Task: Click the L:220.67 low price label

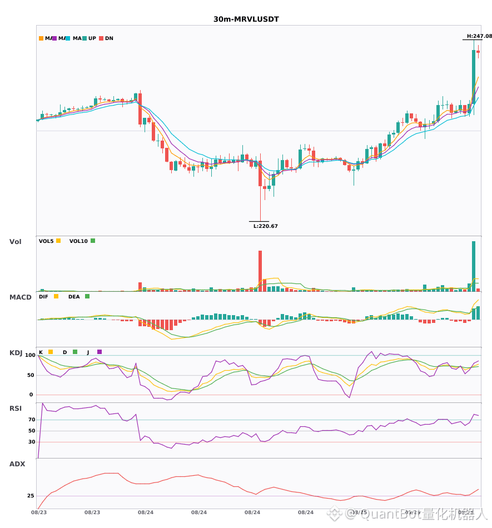Action: [x=265, y=226]
